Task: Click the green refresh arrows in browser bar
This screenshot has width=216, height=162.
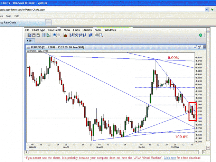Action: (x=212, y=9)
